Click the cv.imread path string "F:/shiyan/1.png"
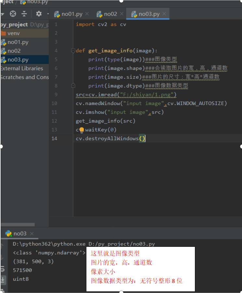This screenshot has width=242, height=293. click(x=146, y=95)
